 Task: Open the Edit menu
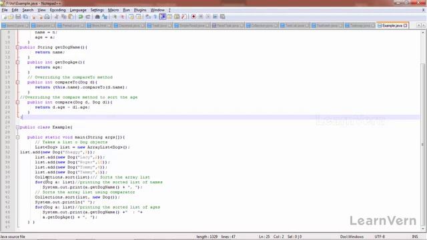[x=15, y=10]
